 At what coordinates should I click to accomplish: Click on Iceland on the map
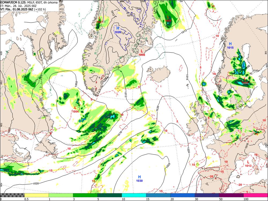159,74
